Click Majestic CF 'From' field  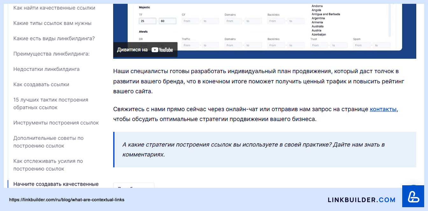[x=190, y=21]
